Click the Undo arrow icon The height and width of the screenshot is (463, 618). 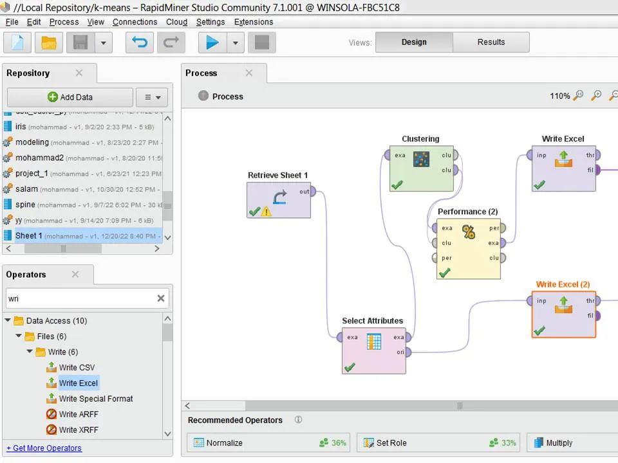click(139, 42)
